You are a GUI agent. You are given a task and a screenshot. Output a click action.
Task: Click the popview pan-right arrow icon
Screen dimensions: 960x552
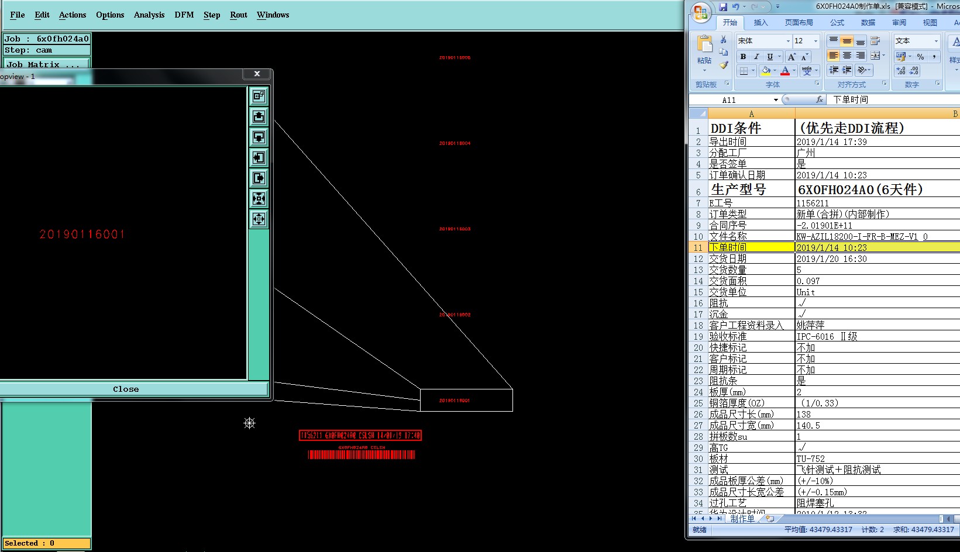click(x=259, y=178)
